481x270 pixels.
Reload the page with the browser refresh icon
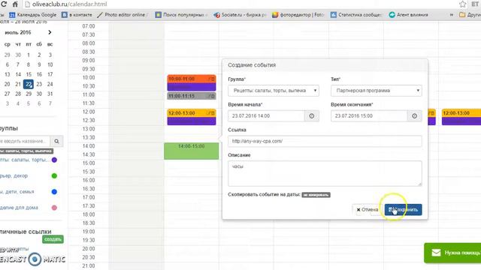click(x=4, y=4)
